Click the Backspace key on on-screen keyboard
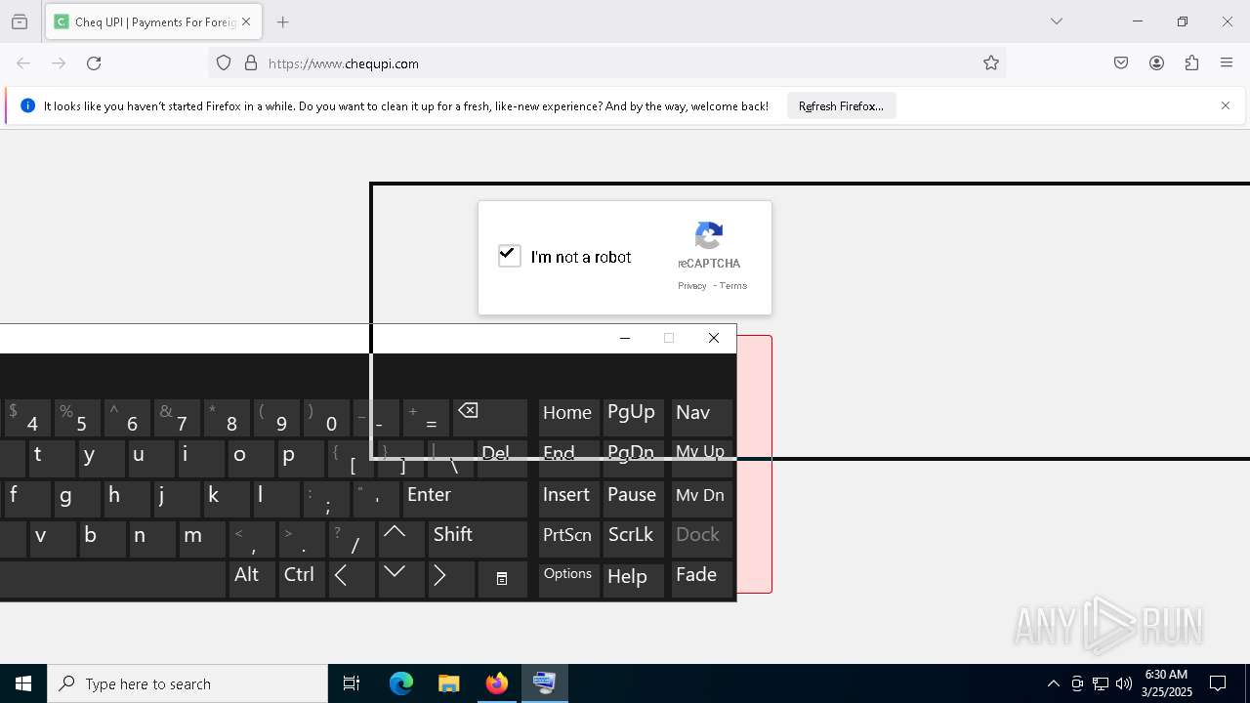Viewport: 1250px width, 703px height. 491,417
